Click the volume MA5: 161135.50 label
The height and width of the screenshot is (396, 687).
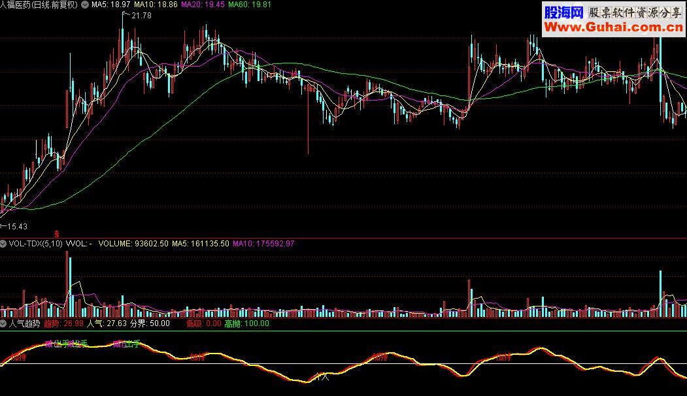pos(201,244)
